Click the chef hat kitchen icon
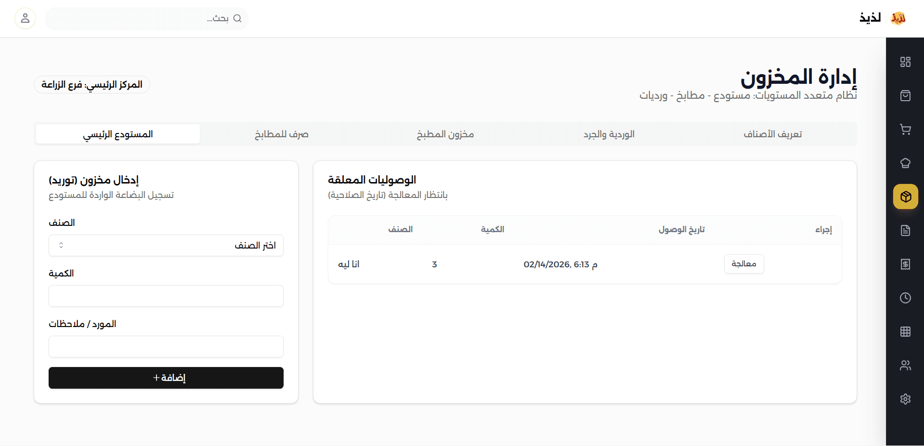Image resolution: width=924 pixels, height=446 pixels. pos(905,163)
